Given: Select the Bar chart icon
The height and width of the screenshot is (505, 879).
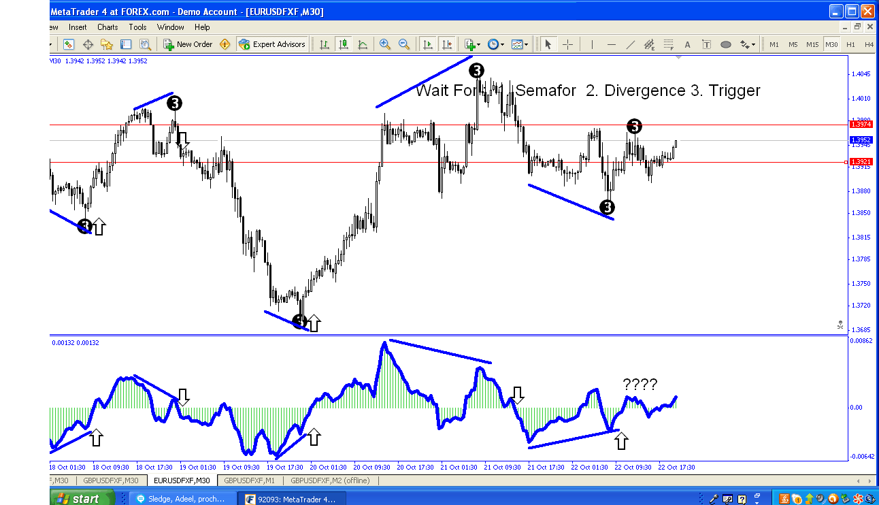Looking at the screenshot, I should pyautogui.click(x=324, y=44).
